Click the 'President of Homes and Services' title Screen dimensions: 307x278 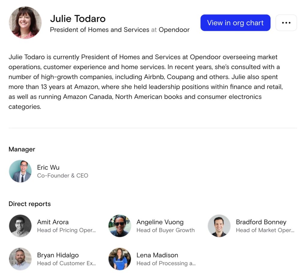(100, 30)
